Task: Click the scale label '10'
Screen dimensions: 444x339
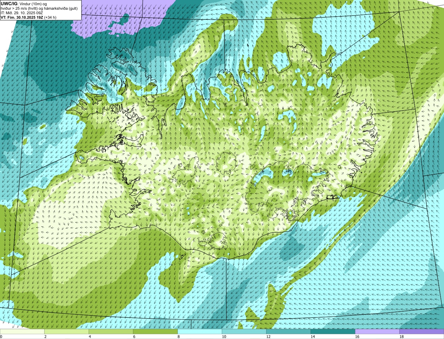Action: 224,337
